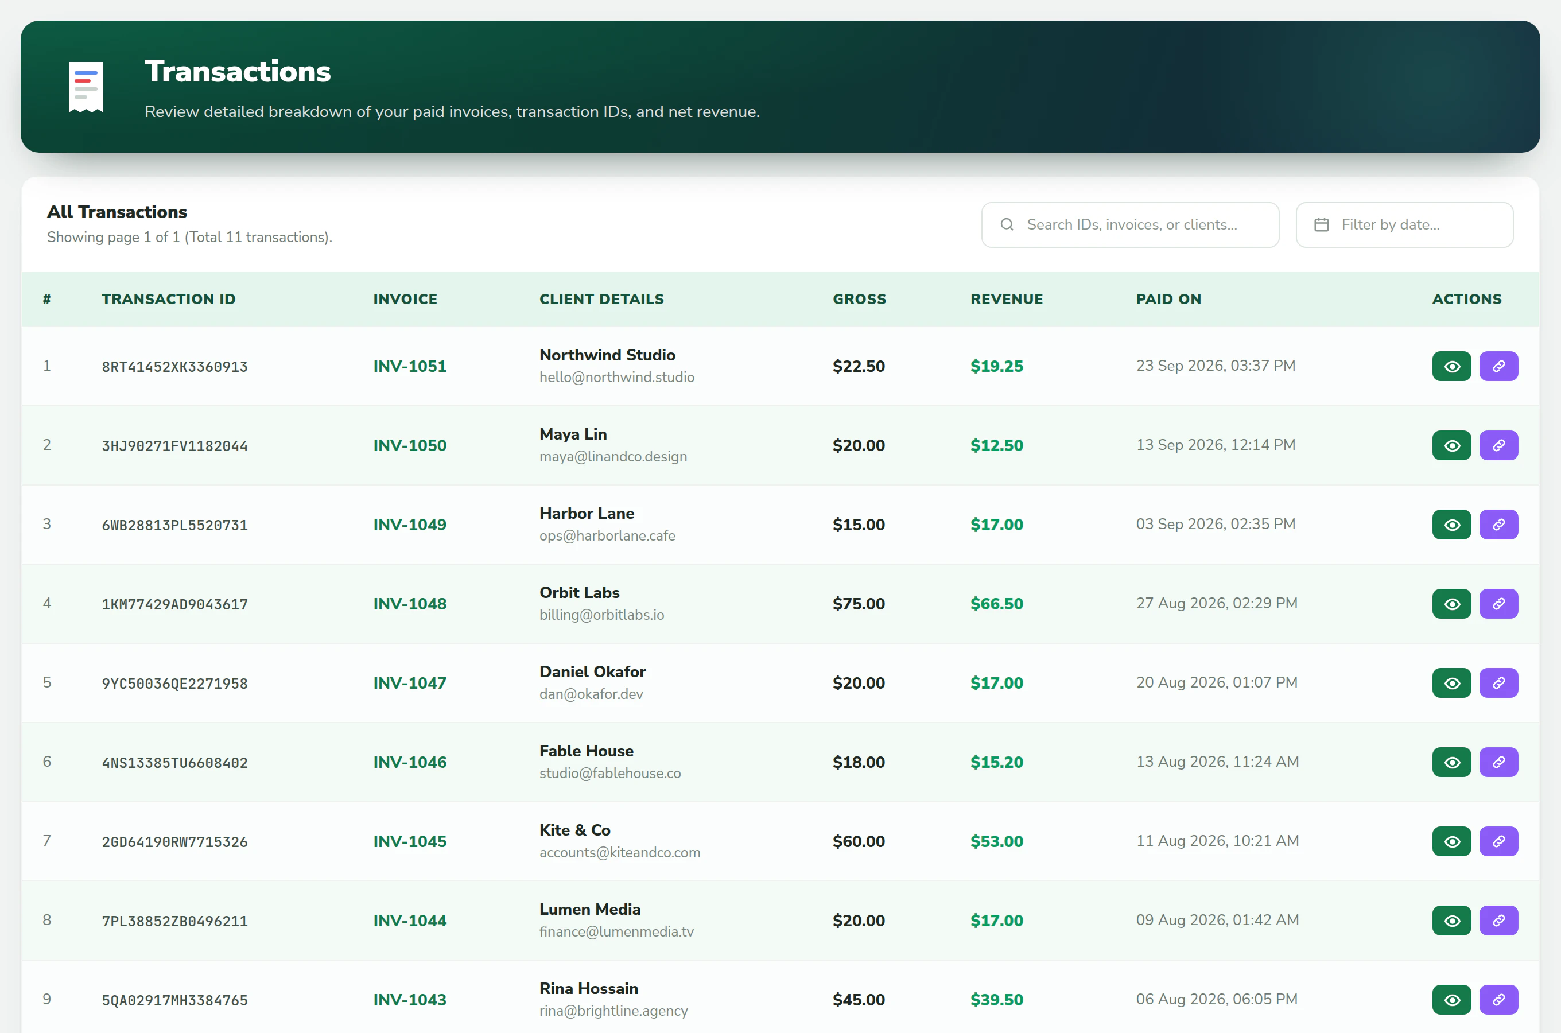The width and height of the screenshot is (1561, 1033).
Task: Click link icon on INV-1047 row
Action: click(1498, 682)
